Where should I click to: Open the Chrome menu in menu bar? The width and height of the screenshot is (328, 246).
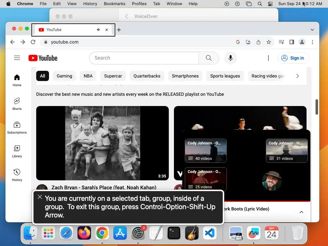pyautogui.click(x=25, y=4)
